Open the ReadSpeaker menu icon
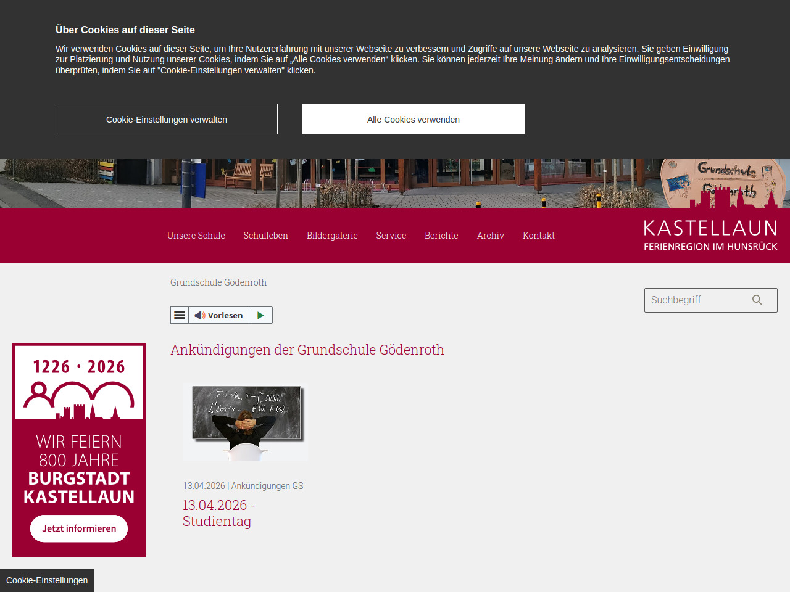The image size is (790, 592). point(180,315)
